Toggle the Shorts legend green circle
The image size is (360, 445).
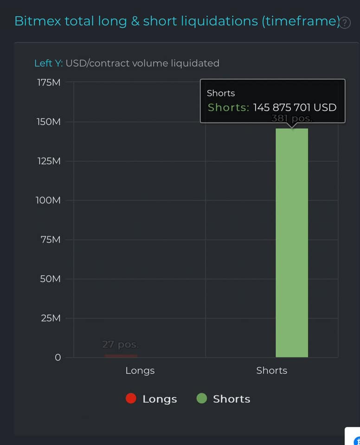[x=202, y=398]
